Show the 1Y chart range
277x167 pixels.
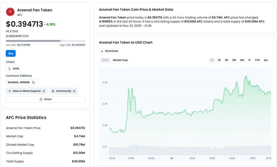pyautogui.click(x=249, y=60)
